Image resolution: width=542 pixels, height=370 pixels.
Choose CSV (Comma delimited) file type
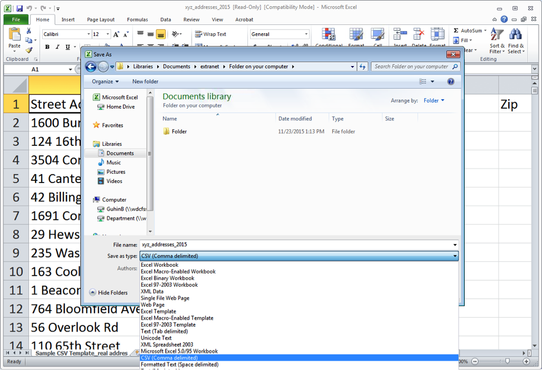[x=172, y=358]
